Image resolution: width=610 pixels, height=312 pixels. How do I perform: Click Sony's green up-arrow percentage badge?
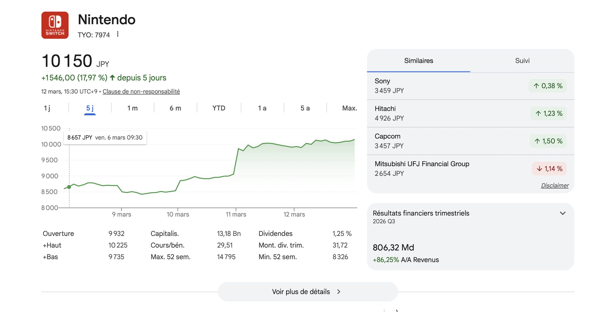(x=547, y=86)
